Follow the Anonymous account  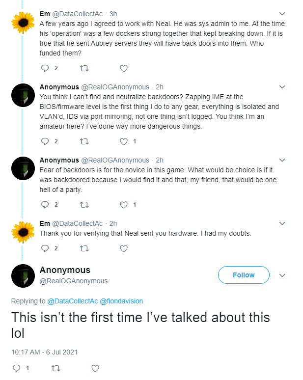click(x=244, y=275)
